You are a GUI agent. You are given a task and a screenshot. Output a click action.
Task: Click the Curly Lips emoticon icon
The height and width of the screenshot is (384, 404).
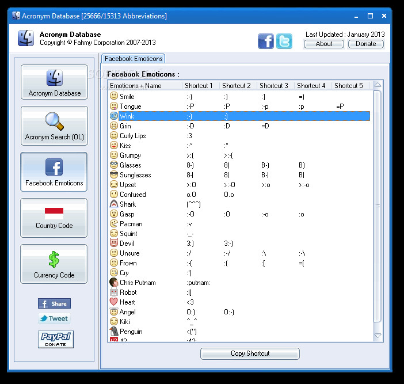[114, 135]
